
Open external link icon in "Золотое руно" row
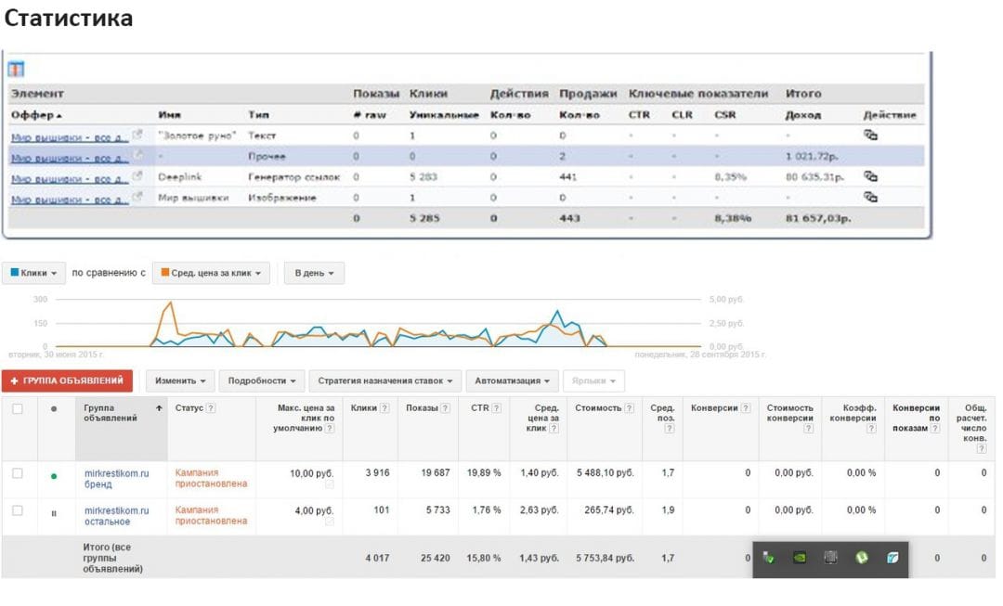click(x=137, y=135)
